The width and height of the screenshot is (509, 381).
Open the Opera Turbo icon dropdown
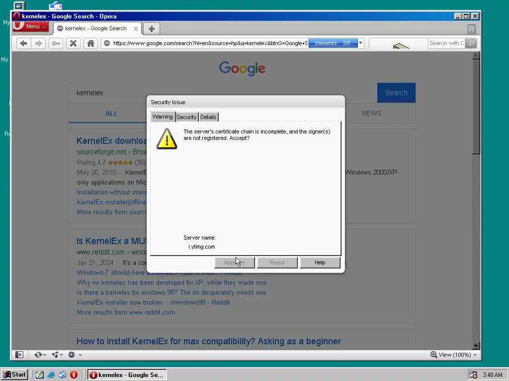tap(75, 355)
